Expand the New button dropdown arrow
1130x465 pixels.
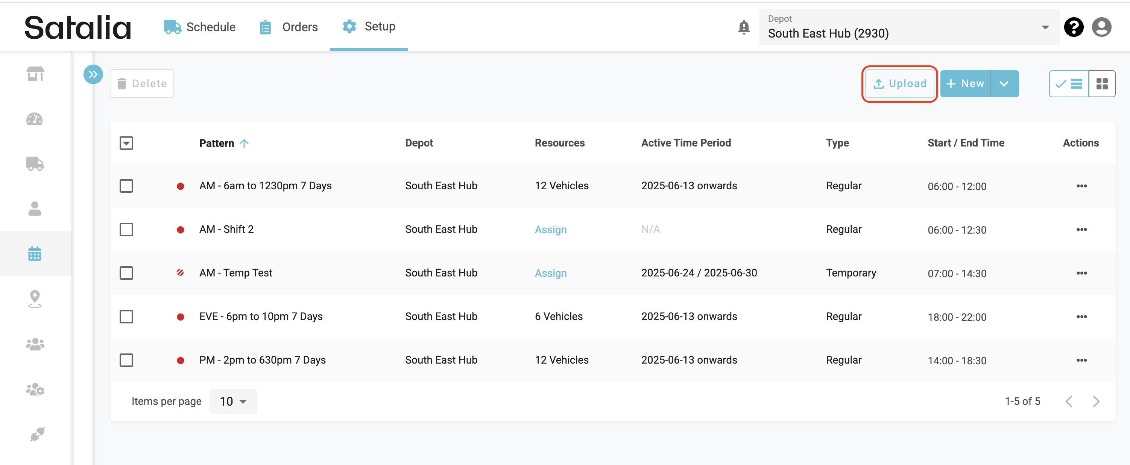click(x=1004, y=84)
